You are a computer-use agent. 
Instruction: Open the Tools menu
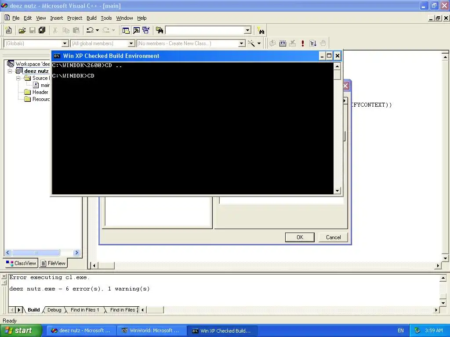point(106,18)
